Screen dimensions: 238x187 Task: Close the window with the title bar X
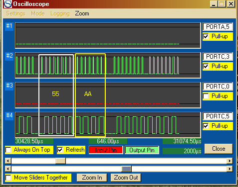click(x=231, y=4)
